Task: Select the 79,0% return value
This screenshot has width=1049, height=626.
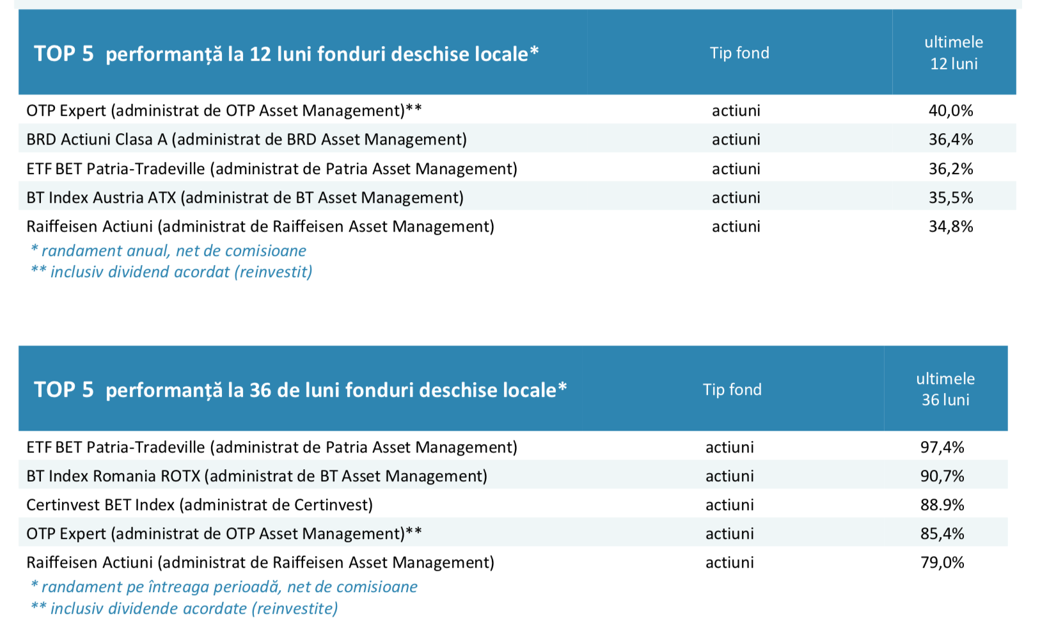Action: pyautogui.click(x=942, y=563)
